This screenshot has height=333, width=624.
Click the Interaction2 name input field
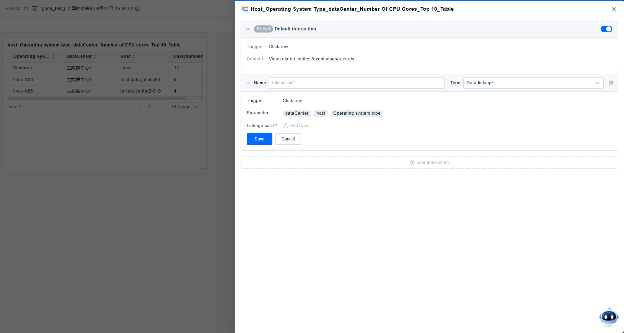pyautogui.click(x=356, y=83)
